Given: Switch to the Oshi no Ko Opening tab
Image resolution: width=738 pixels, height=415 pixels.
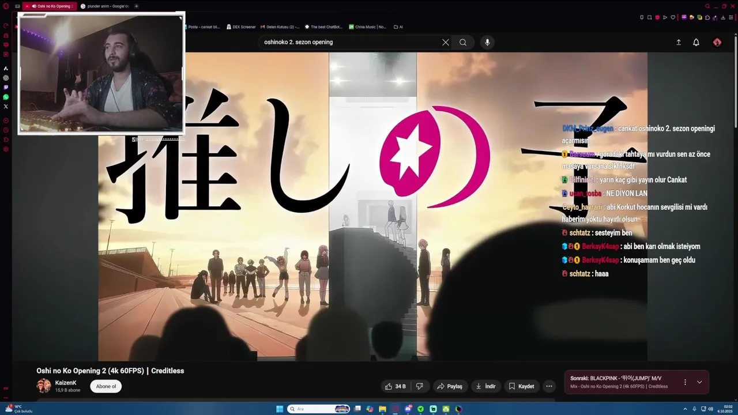Looking at the screenshot, I should 51,6.
